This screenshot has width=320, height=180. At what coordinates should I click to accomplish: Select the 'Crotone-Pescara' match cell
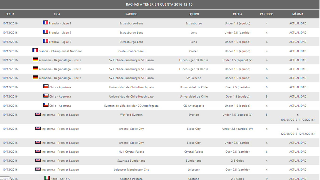(x=131, y=179)
